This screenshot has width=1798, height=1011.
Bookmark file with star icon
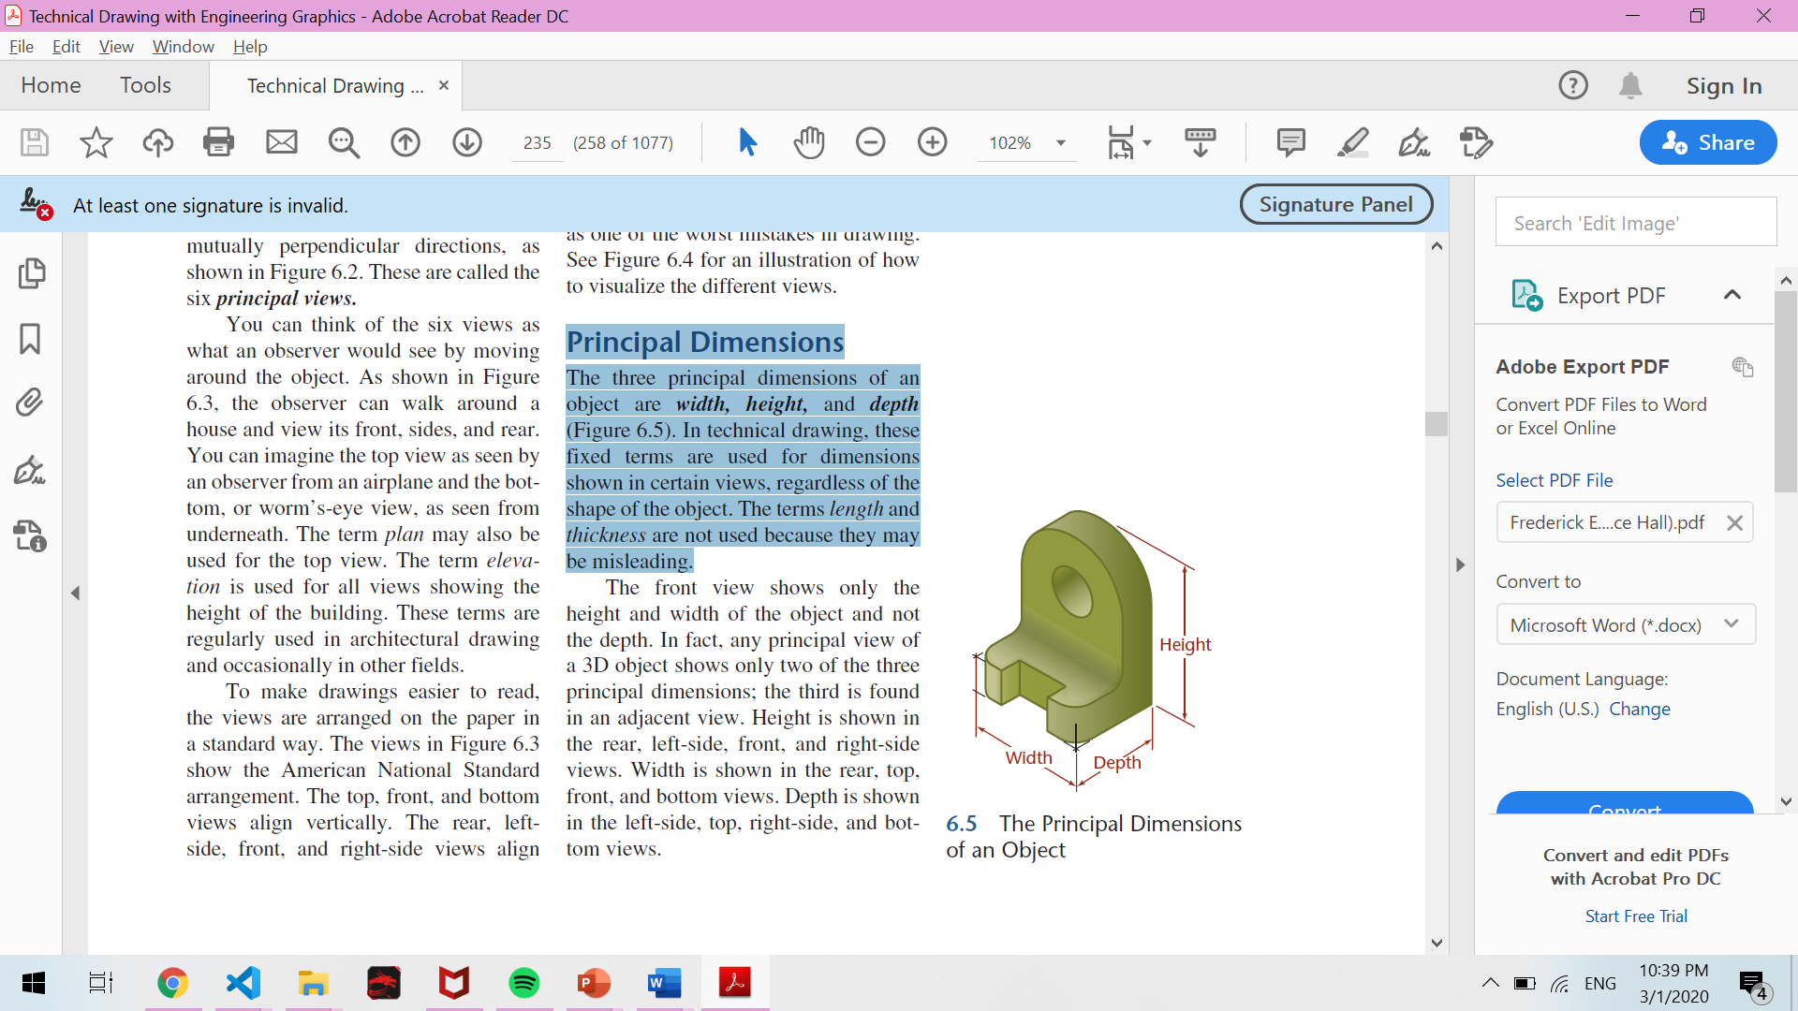[96, 142]
